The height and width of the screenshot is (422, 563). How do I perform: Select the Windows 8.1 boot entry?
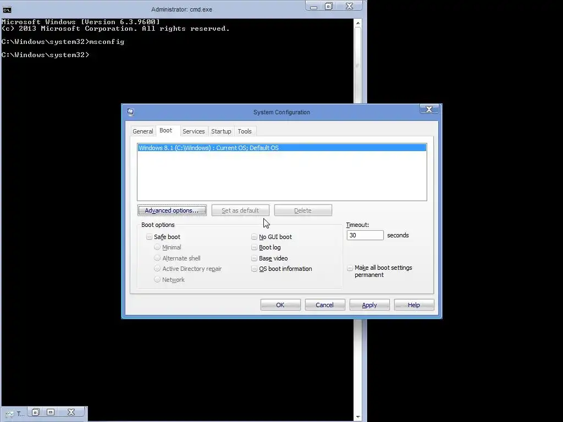[282, 148]
